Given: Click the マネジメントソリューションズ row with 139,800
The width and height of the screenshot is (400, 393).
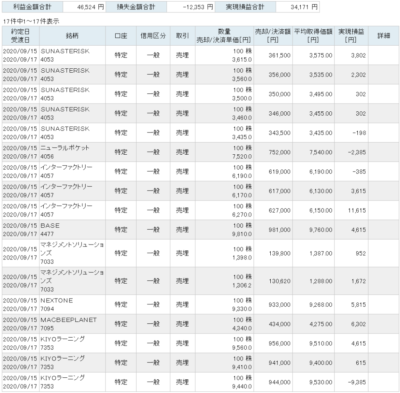Looking at the screenshot, I should coord(200,253).
